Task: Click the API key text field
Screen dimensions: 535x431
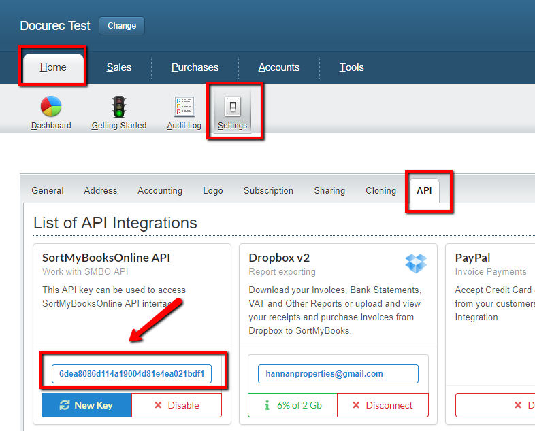Action: [x=131, y=374]
